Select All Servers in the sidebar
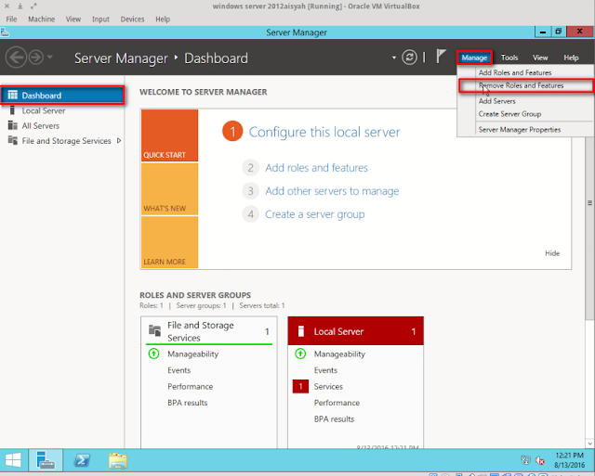 (x=41, y=125)
